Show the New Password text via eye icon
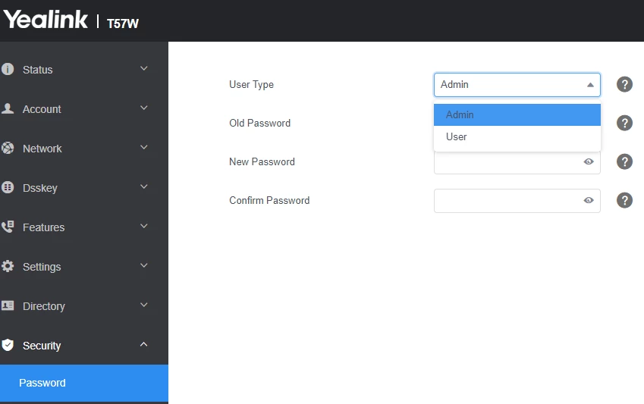644x404 pixels. 589,161
